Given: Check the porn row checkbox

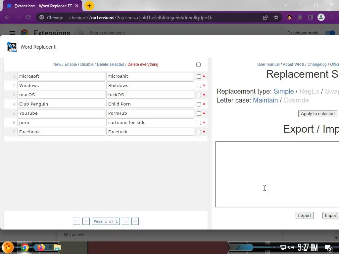Looking at the screenshot, I should (199, 123).
